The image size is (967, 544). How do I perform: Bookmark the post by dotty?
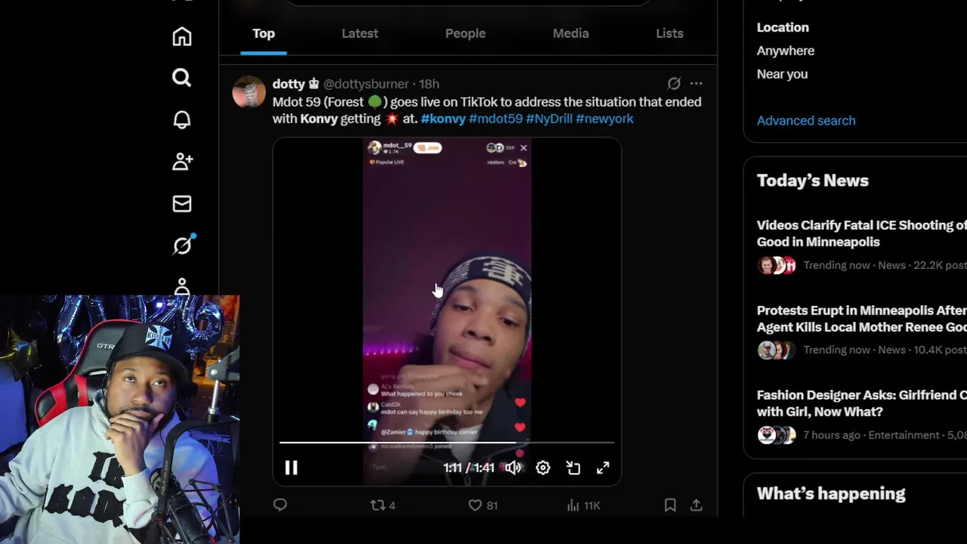[670, 505]
